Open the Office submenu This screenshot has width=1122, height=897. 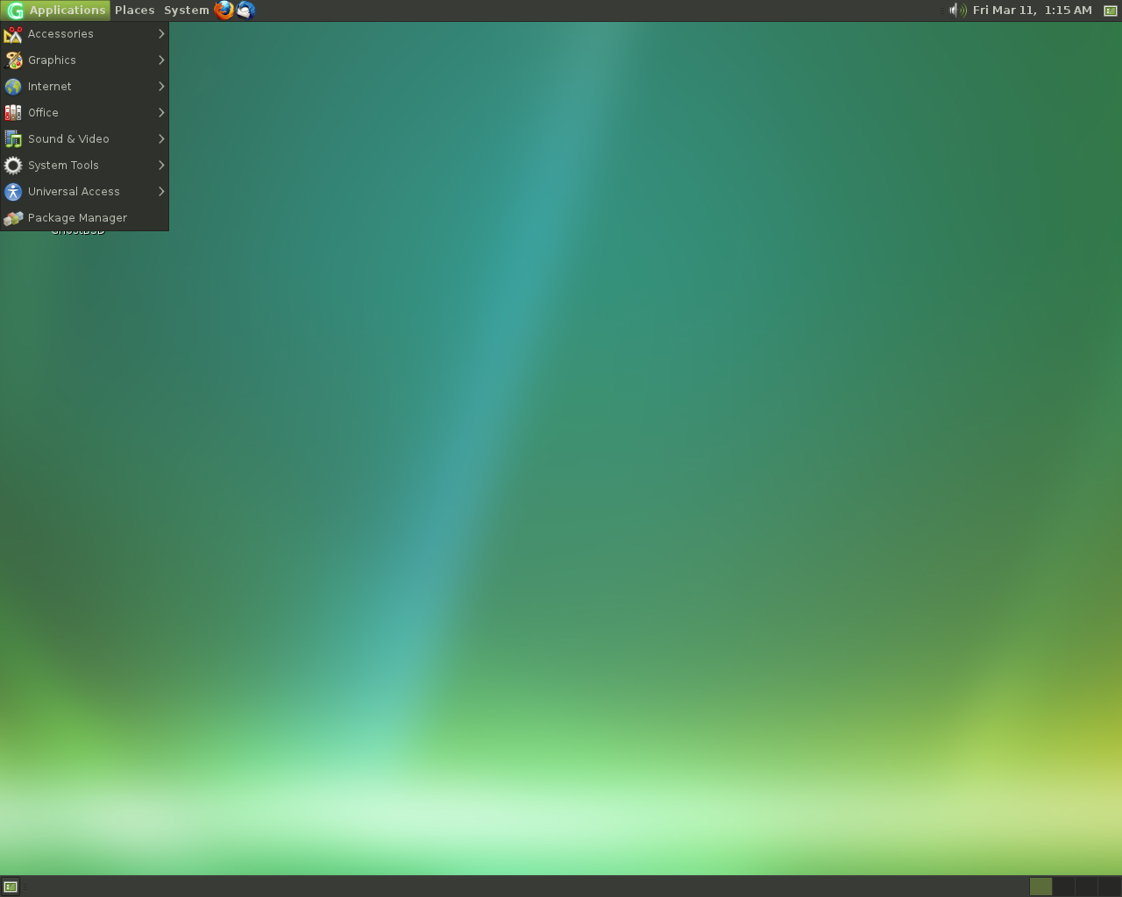[84, 113]
